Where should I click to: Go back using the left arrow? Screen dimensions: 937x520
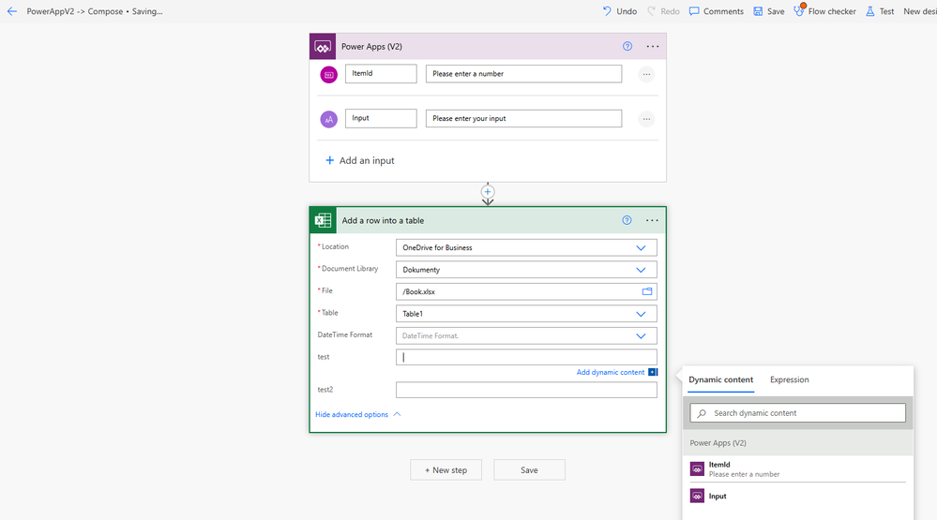12,11
